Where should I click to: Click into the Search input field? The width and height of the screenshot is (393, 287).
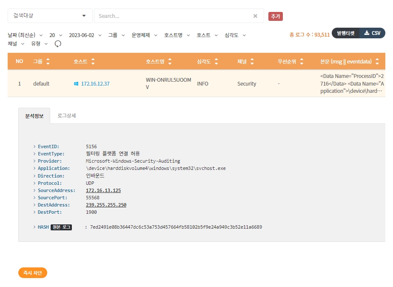pyautogui.click(x=172, y=16)
